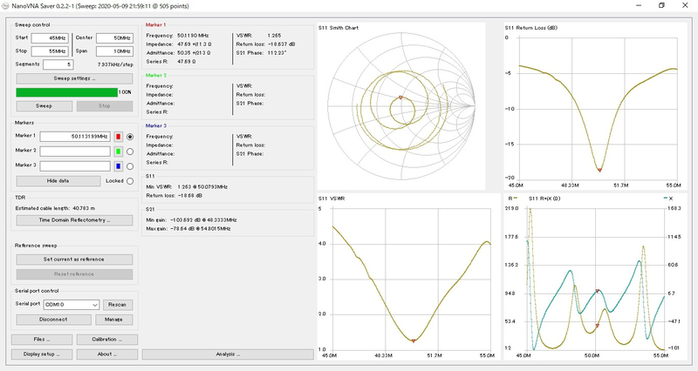Click the marker on the VSWR chart
The height and width of the screenshot is (371, 698).
[x=413, y=341]
